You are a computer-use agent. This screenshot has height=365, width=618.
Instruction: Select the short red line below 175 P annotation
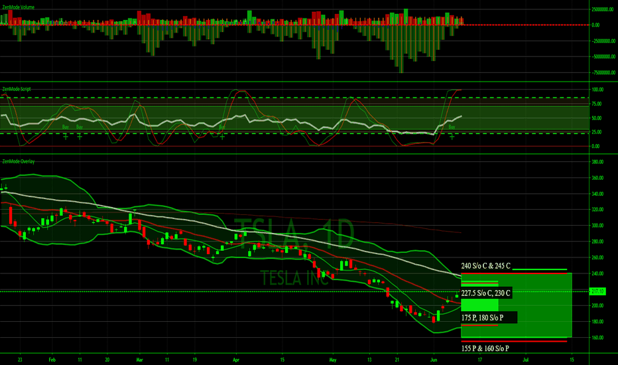click(x=479, y=325)
